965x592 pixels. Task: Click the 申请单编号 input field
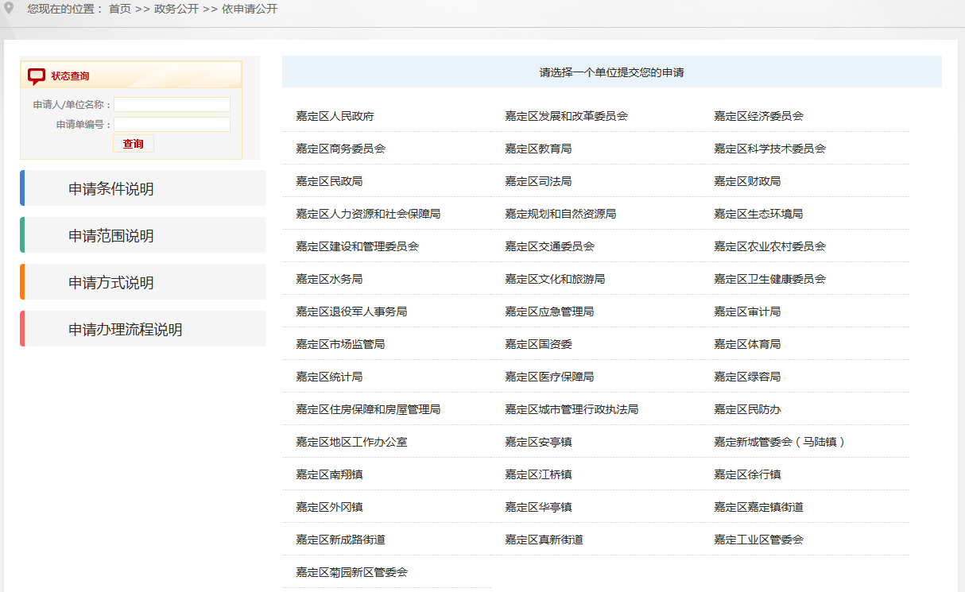[172, 124]
